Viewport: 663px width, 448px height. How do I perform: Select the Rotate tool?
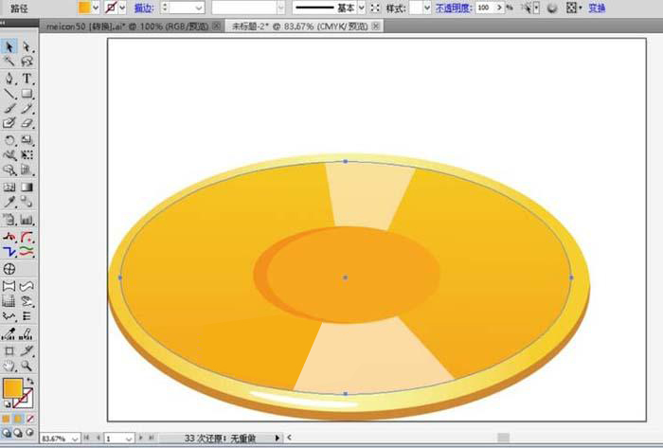tap(9, 140)
